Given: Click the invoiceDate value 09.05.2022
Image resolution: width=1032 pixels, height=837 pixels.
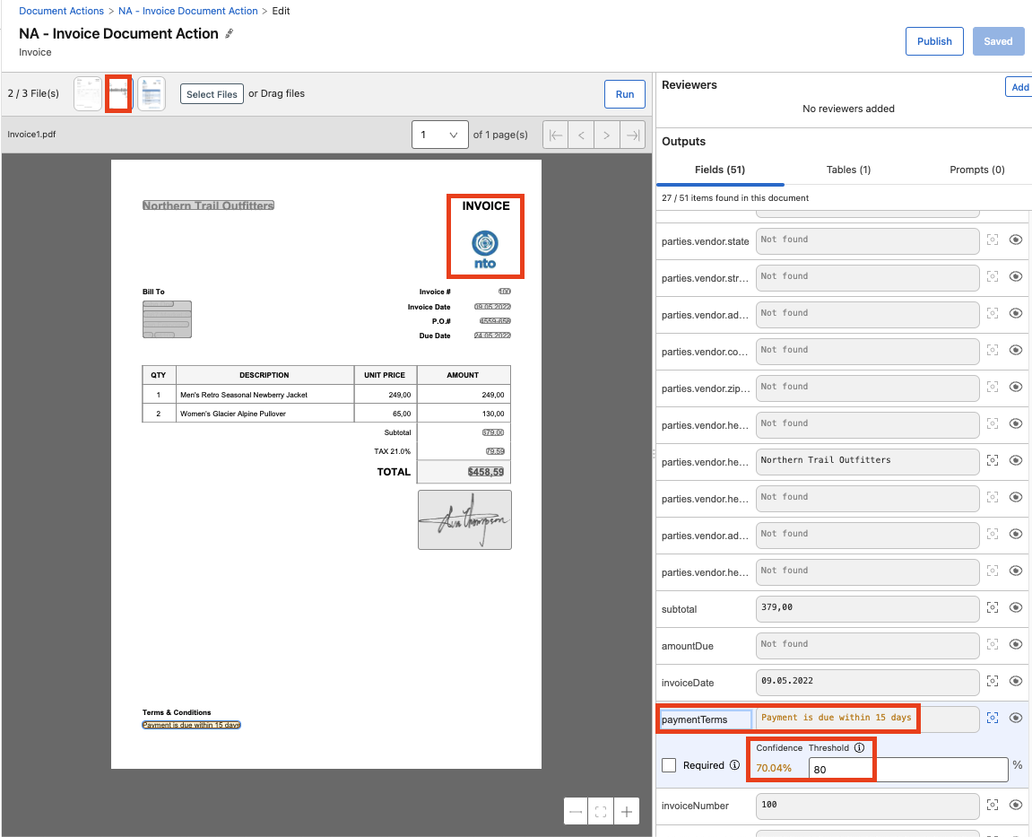Looking at the screenshot, I should coord(867,682).
